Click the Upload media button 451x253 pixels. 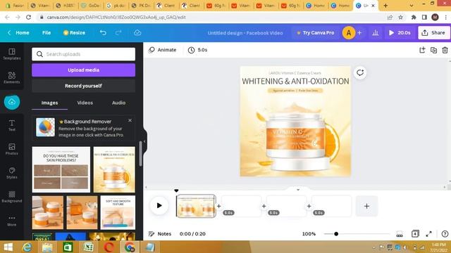coord(83,70)
